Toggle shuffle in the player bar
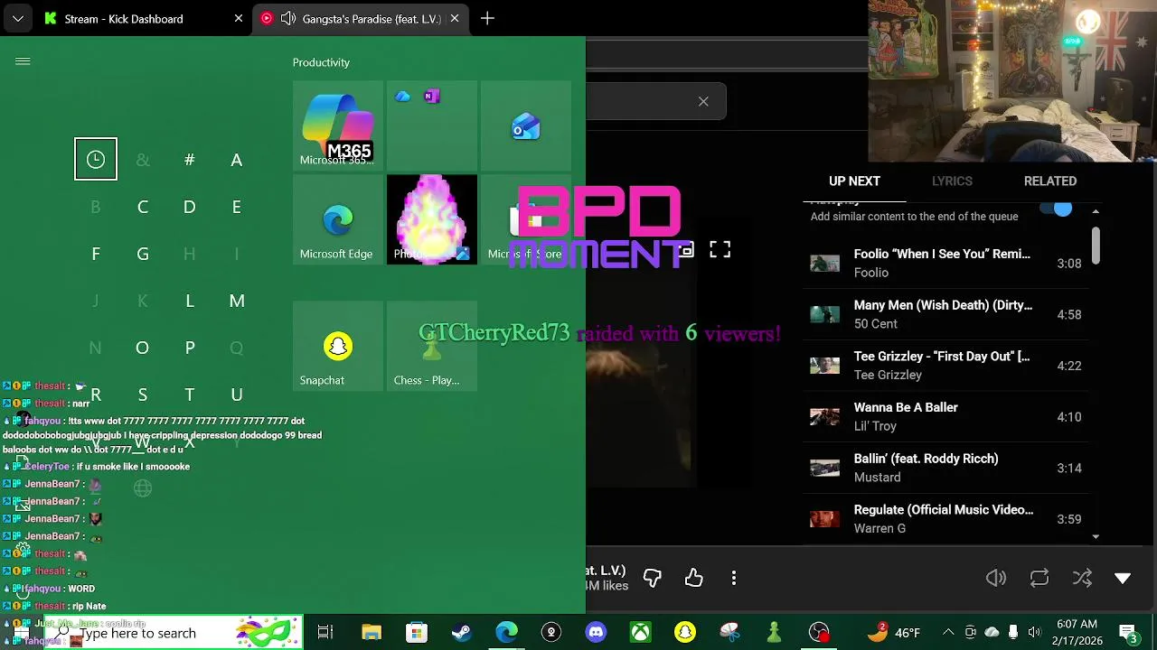The height and width of the screenshot is (650, 1157). coord(1082,578)
